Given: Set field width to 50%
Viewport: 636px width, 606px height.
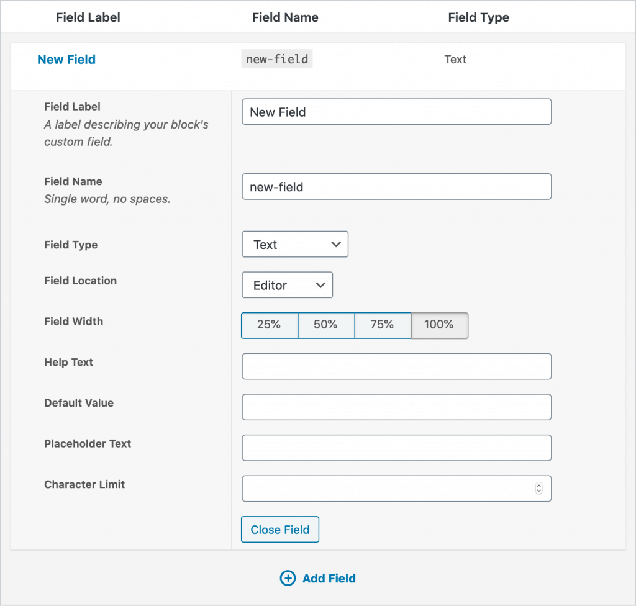Looking at the screenshot, I should (326, 325).
